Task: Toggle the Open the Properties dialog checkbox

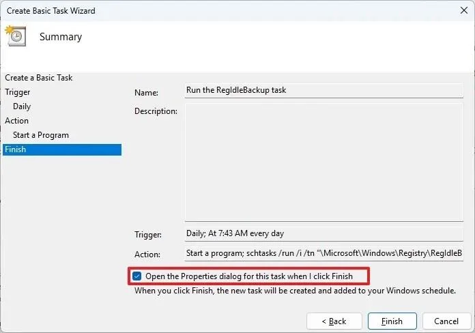Action: coord(137,276)
